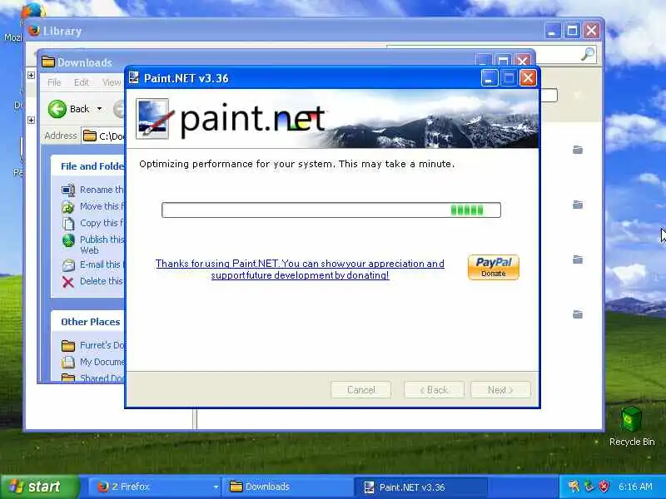Click the Other Places panel header
This screenshot has width=666, height=499.
(88, 322)
